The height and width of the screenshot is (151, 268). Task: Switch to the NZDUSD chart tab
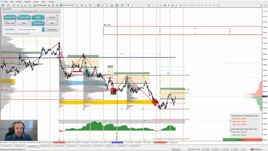[46, 146]
